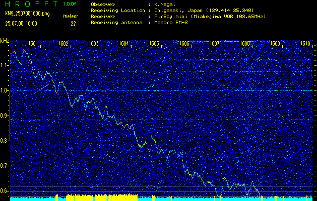Click the 1606 time axis marker
The width and height of the screenshot is (317, 201).
(184, 43)
